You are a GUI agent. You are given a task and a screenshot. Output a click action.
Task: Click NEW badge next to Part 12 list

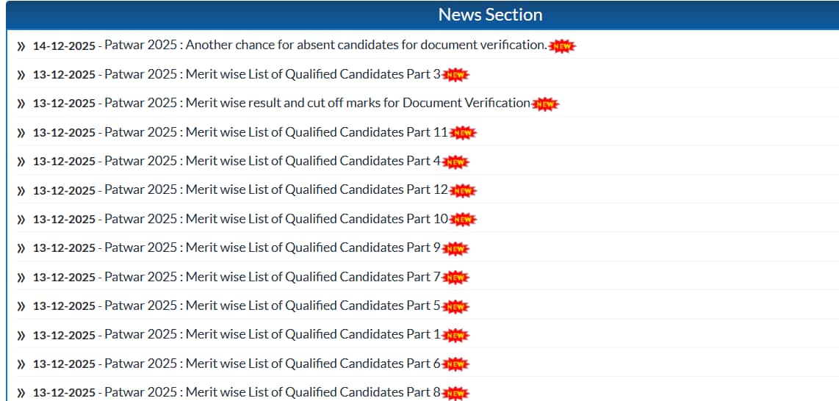pyautogui.click(x=463, y=191)
